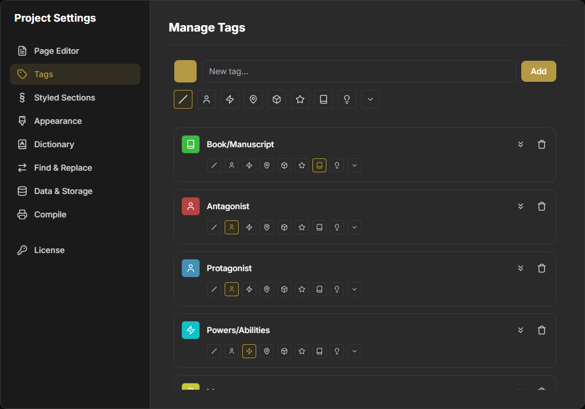The image size is (585, 409).
Task: Select the book icon for the Antagonist tag
Action: click(x=319, y=227)
